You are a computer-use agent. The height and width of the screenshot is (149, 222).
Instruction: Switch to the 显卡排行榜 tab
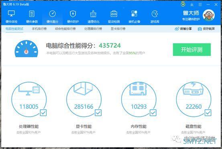[x=118, y=29]
